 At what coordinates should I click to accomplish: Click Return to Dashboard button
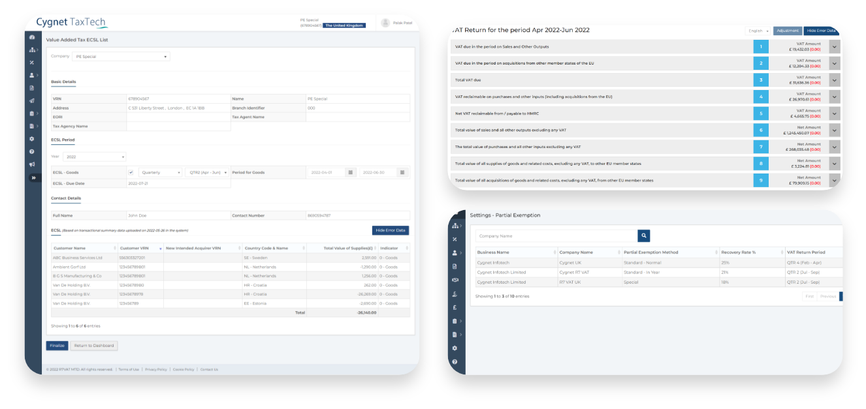point(94,346)
